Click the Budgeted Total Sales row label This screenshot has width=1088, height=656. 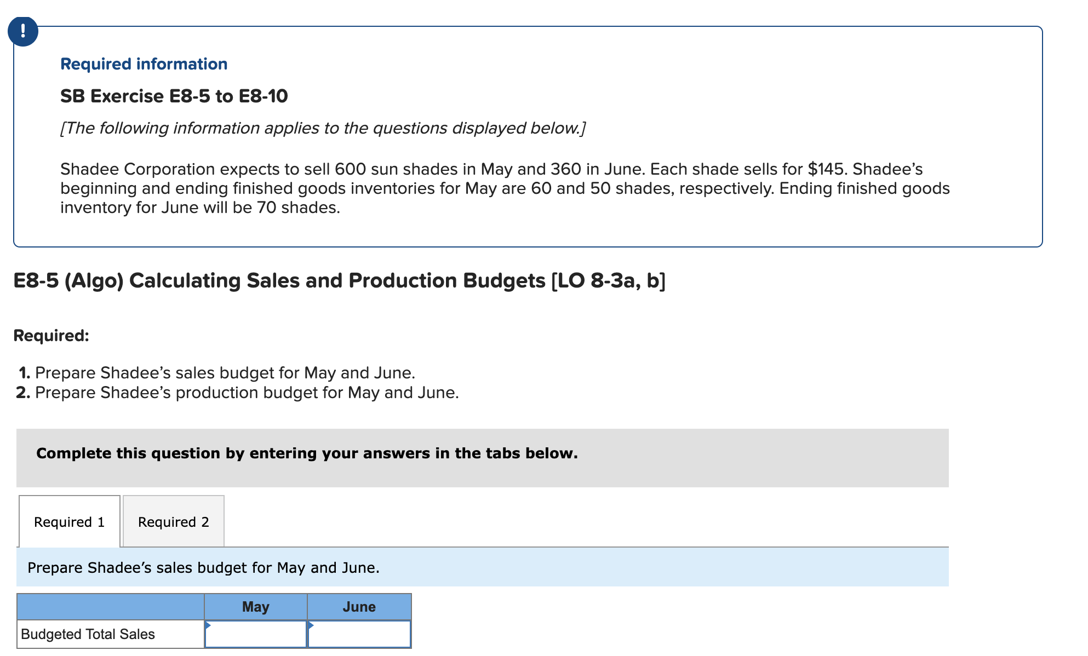[x=88, y=634]
